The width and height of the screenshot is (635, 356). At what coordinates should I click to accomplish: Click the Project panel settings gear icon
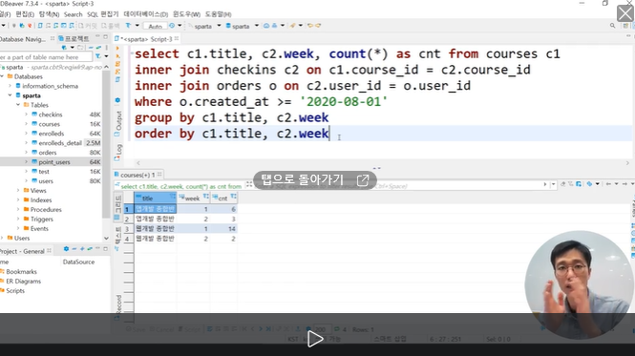(x=67, y=249)
